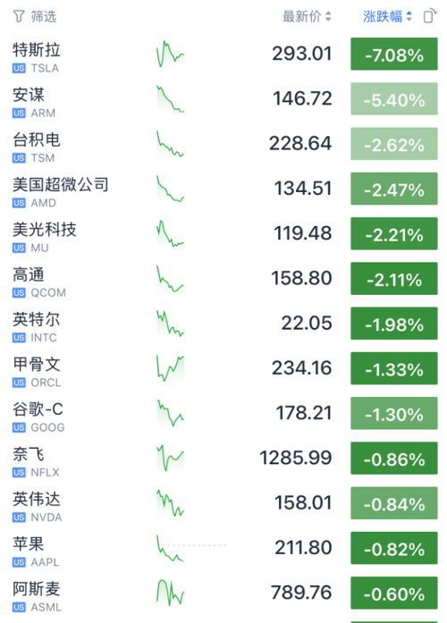Sort by change percentage arrows
This screenshot has width=447, height=623.
(x=409, y=16)
